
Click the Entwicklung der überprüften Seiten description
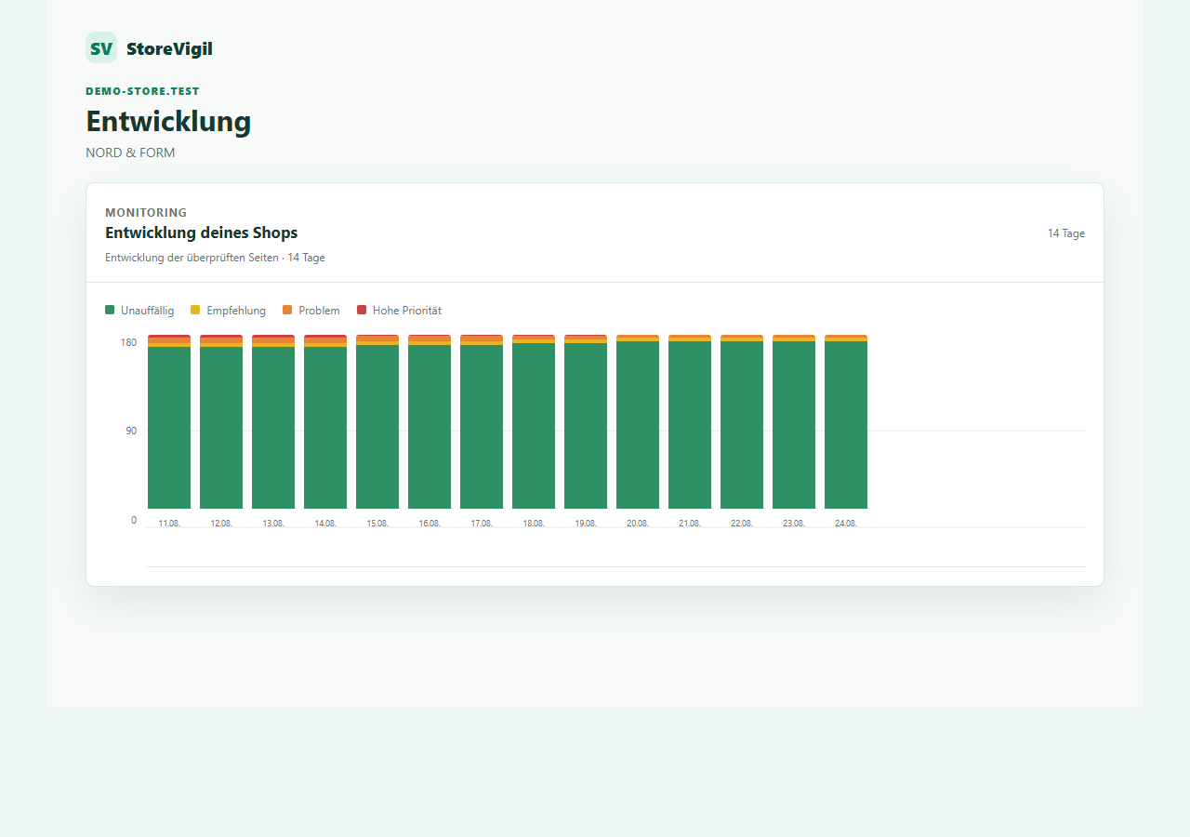(x=215, y=258)
